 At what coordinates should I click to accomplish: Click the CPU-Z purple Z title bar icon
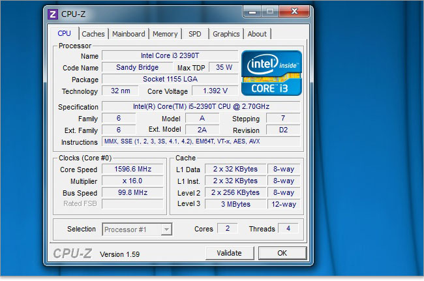[x=53, y=14]
